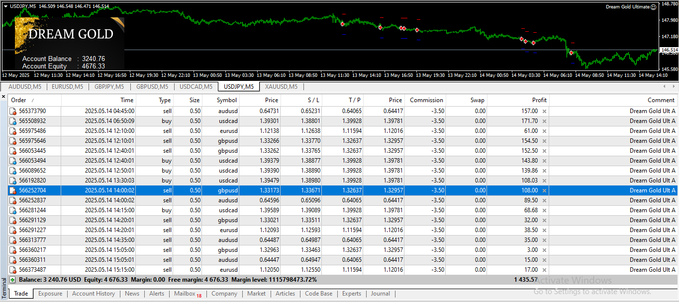Open the Exposure terminal tab
The width and height of the screenshot is (679, 302).
pos(50,294)
